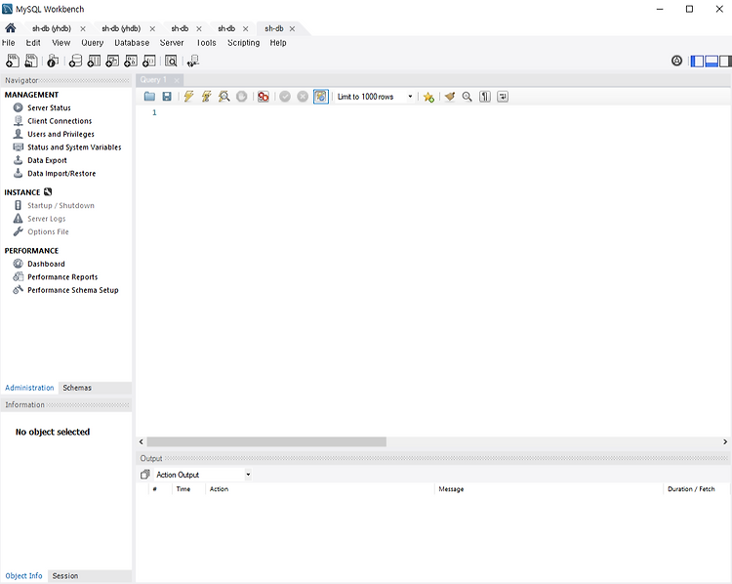Open Workbench preferences icon at top right
This screenshot has height=584, width=732.
coord(677,61)
